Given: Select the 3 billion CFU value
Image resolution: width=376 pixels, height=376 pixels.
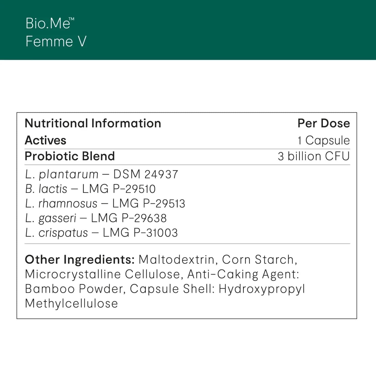Looking at the screenshot, I should [314, 156].
